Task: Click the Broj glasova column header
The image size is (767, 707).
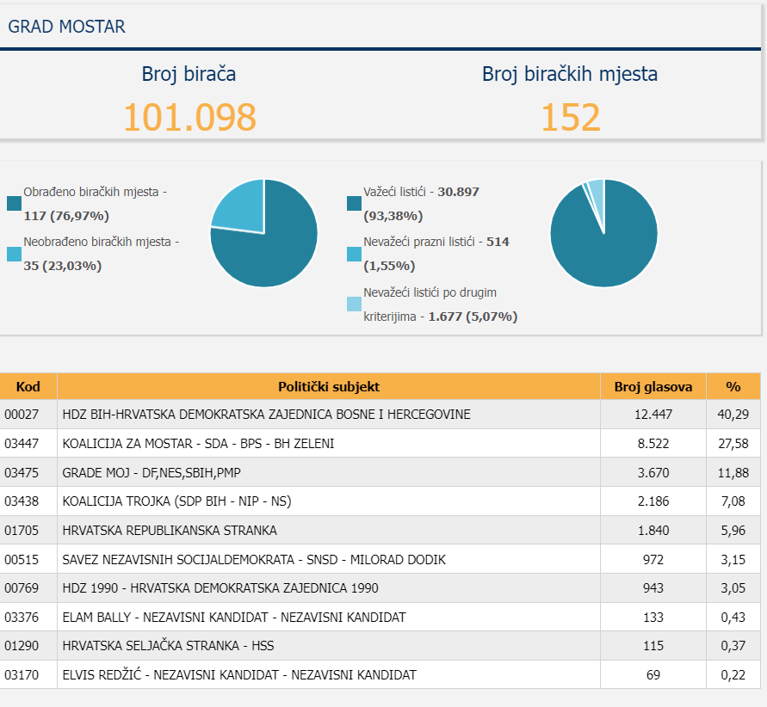Action: pyautogui.click(x=653, y=386)
